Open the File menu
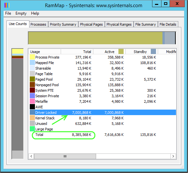Screen dimensions: 188x173 [x=8, y=13]
